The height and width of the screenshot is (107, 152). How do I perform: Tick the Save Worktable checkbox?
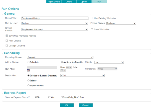(x=92, y=29)
